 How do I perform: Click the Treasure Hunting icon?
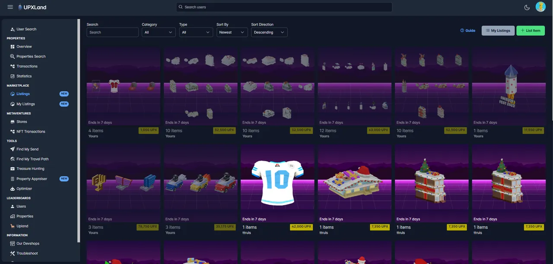point(13,169)
